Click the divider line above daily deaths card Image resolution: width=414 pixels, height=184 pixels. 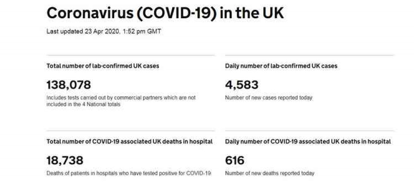coord(309,131)
